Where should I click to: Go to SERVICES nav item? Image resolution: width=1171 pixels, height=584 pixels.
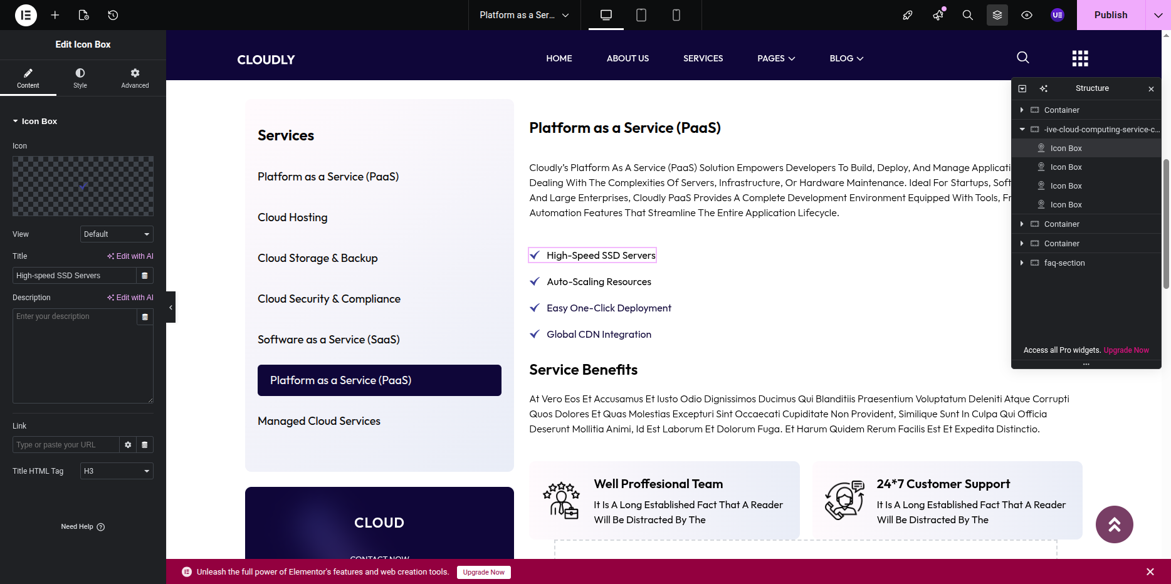click(x=703, y=58)
